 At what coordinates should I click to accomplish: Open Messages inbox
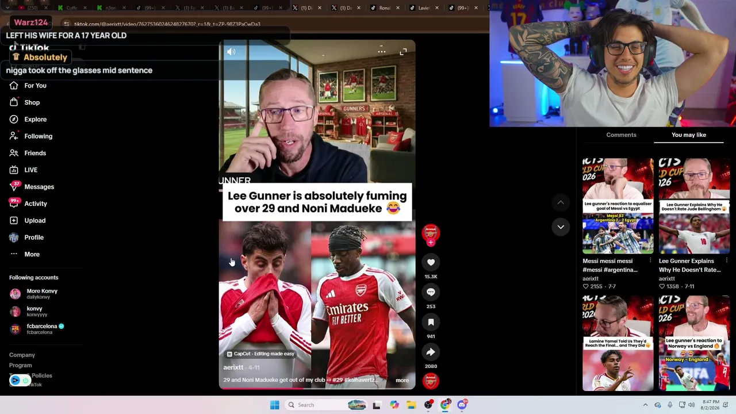pyautogui.click(x=32, y=187)
